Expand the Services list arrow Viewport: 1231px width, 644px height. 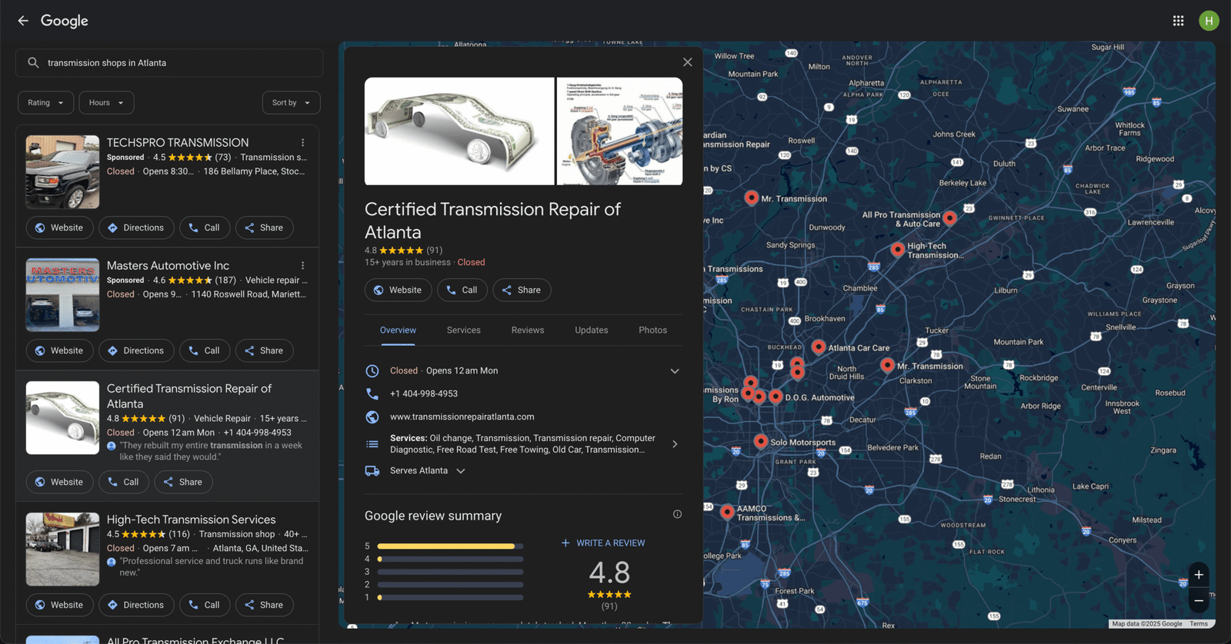[675, 444]
